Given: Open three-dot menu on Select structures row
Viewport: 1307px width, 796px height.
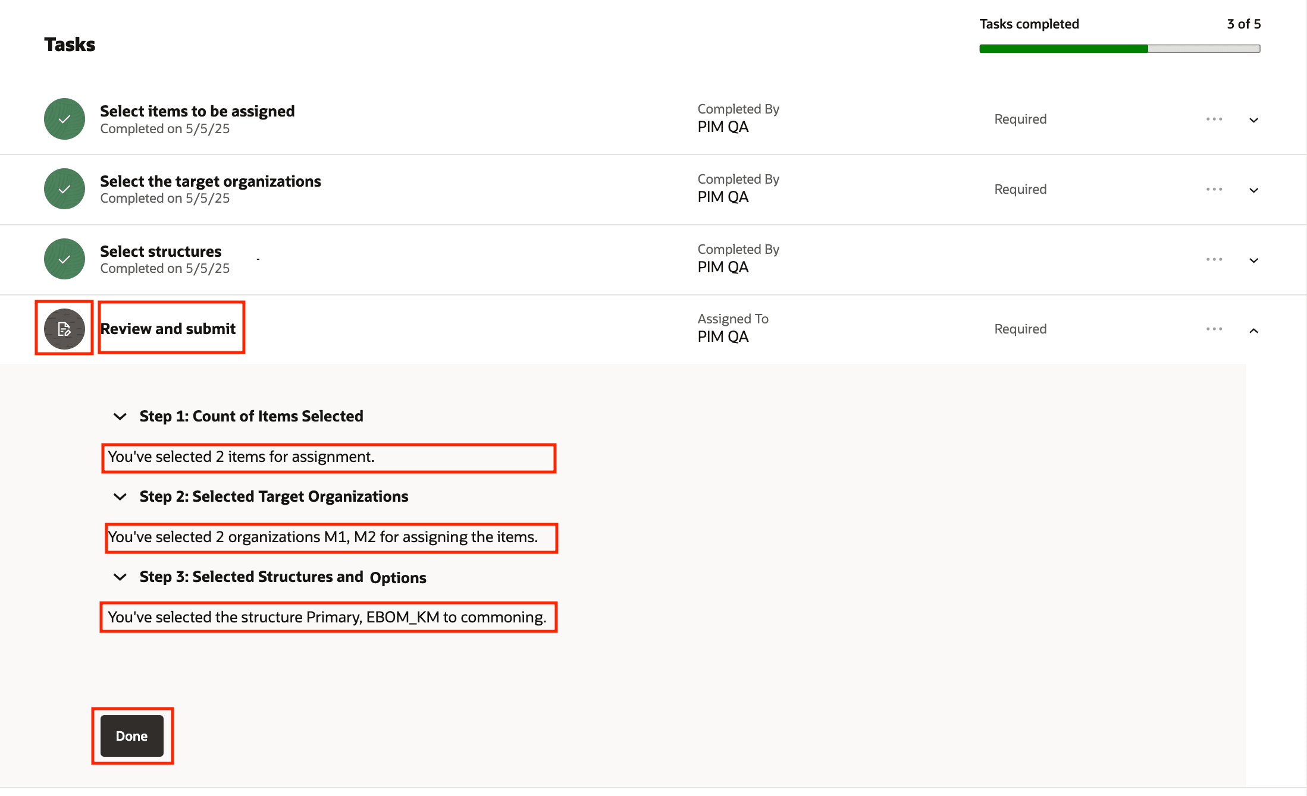Looking at the screenshot, I should coord(1214,259).
